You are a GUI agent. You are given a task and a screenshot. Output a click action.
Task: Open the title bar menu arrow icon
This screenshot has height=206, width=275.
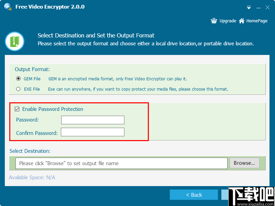click(249, 7)
